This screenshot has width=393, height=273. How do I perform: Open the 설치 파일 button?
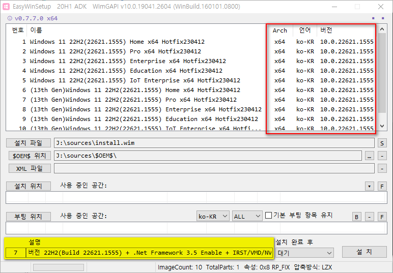(29, 143)
